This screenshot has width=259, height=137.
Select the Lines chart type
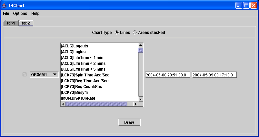pos(117,33)
